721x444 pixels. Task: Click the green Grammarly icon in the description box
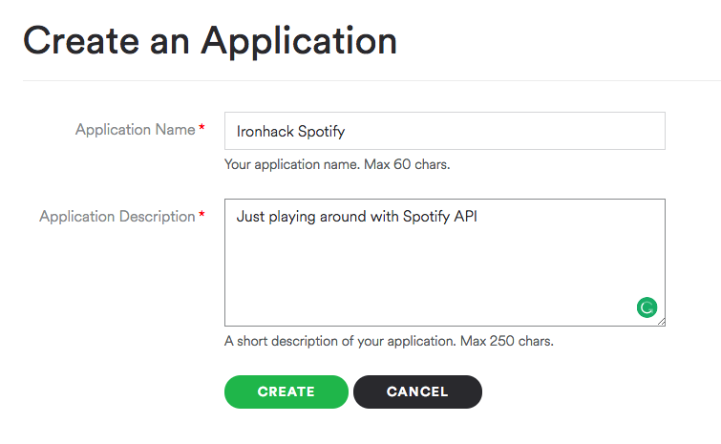(x=647, y=307)
